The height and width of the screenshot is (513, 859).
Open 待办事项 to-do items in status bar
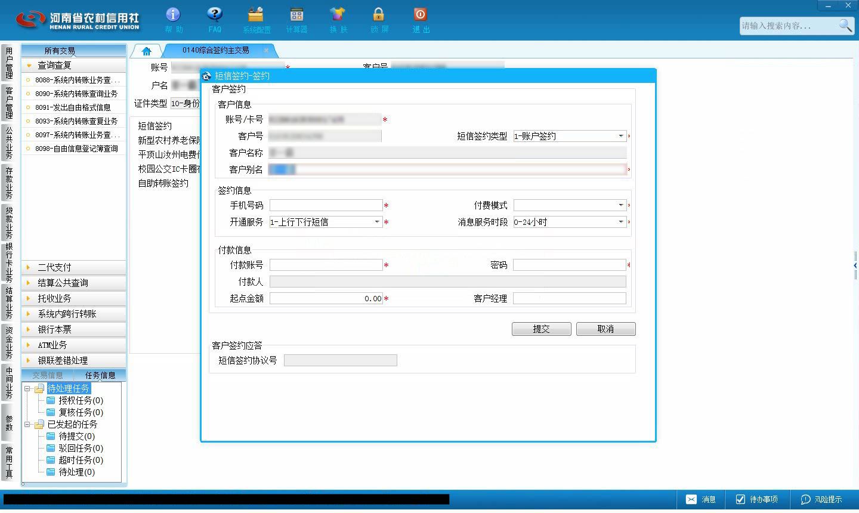click(756, 499)
